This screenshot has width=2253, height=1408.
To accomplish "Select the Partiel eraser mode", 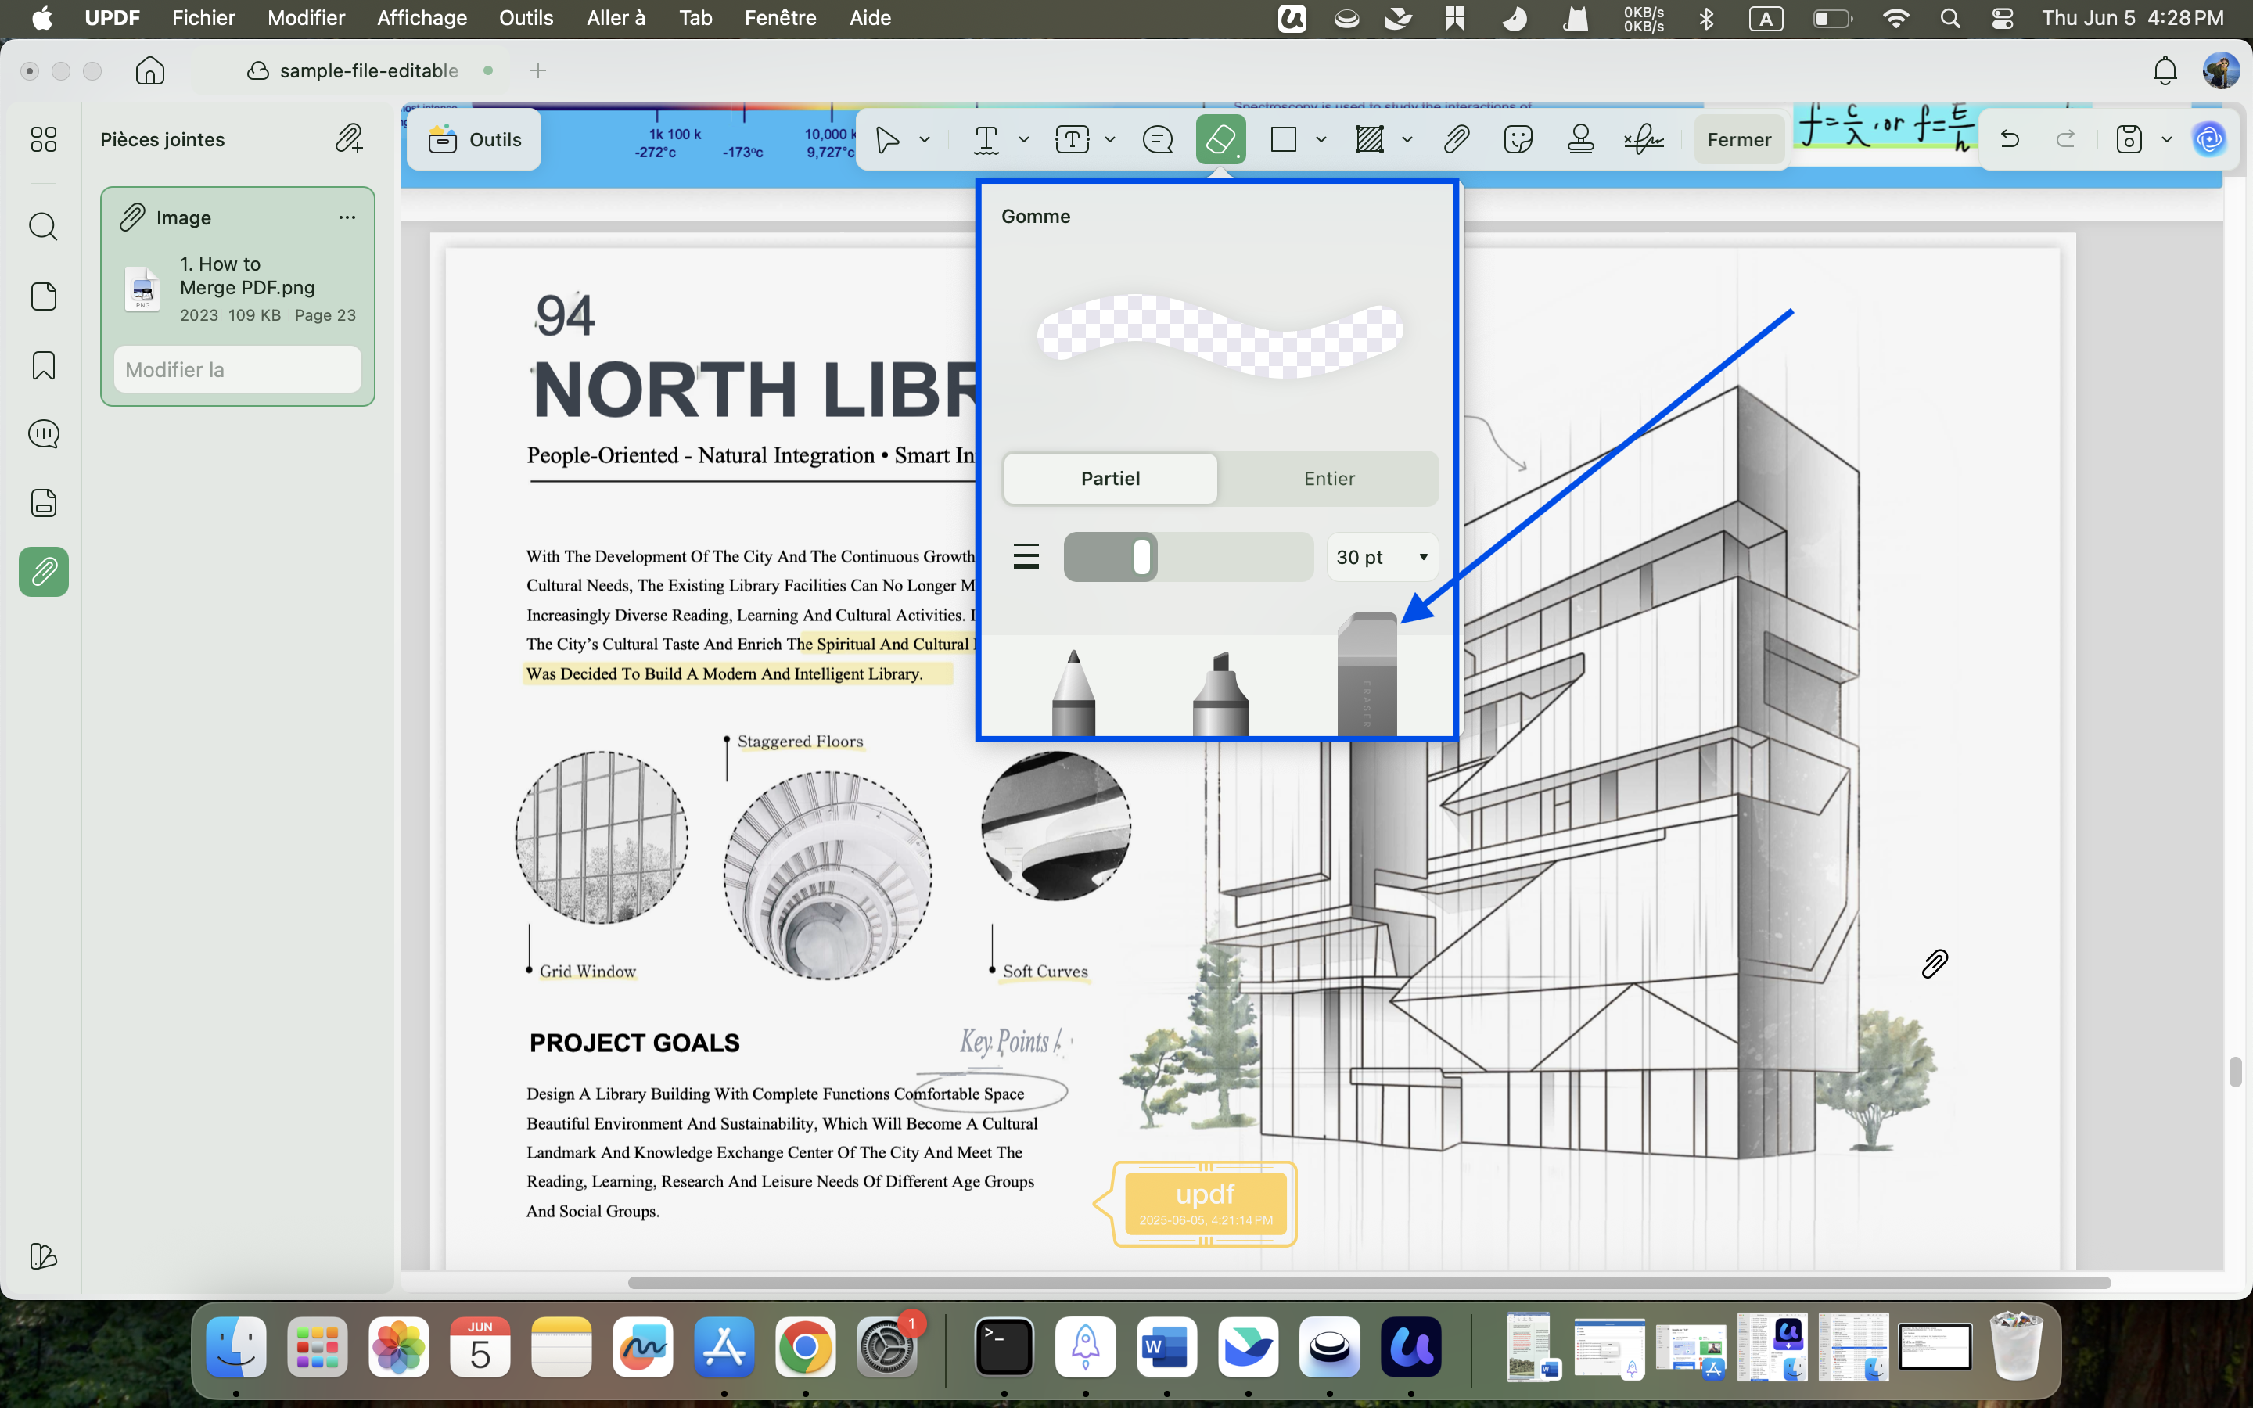I will (x=1110, y=479).
